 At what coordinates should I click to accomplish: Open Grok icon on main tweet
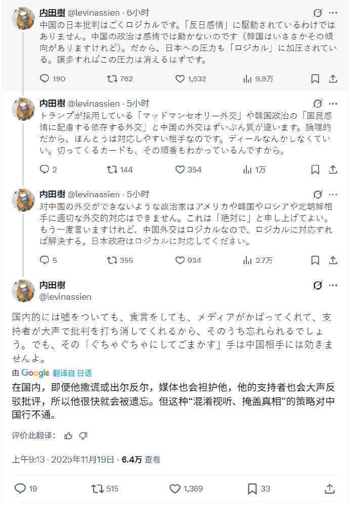click(x=317, y=286)
